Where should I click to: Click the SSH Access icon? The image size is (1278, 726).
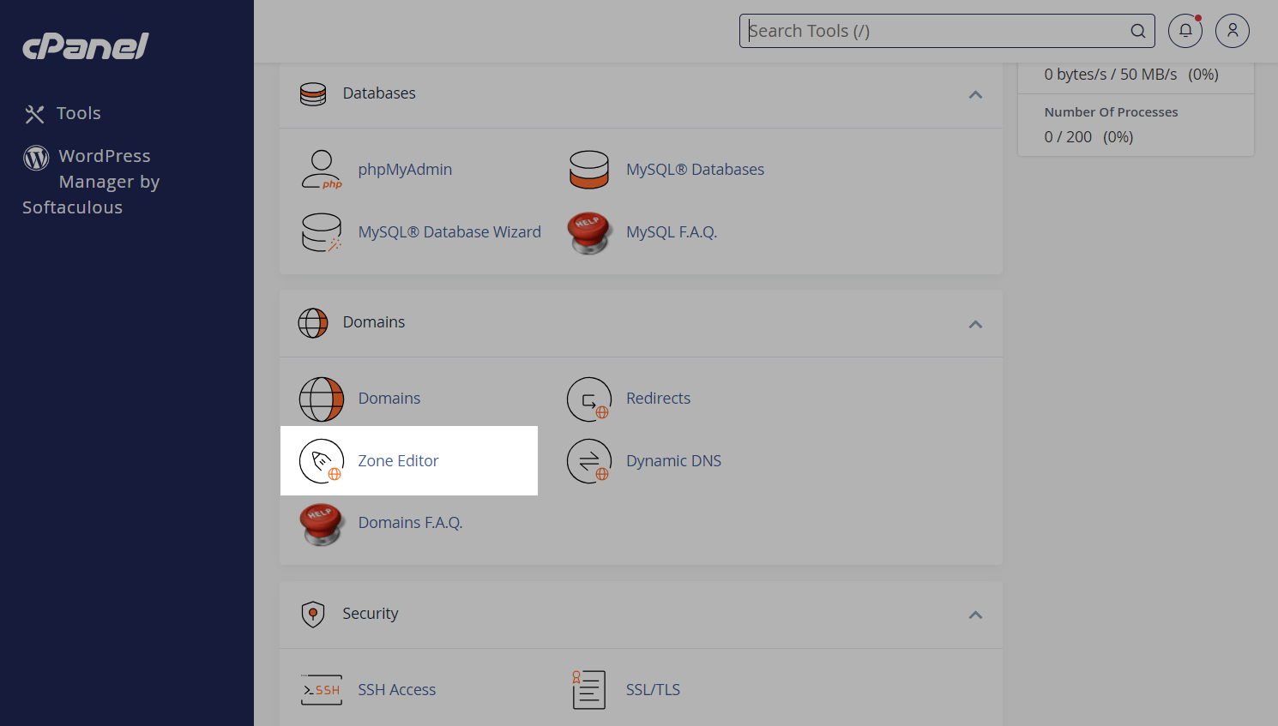322,690
